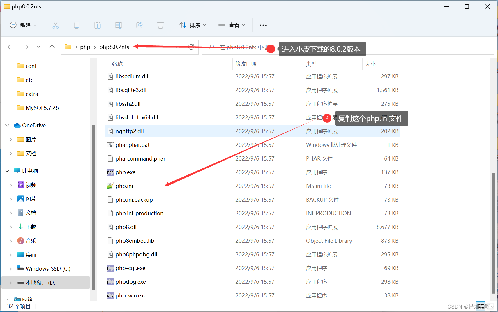Open the See more (...) menu
This screenshot has height=312, width=498.
[263, 25]
